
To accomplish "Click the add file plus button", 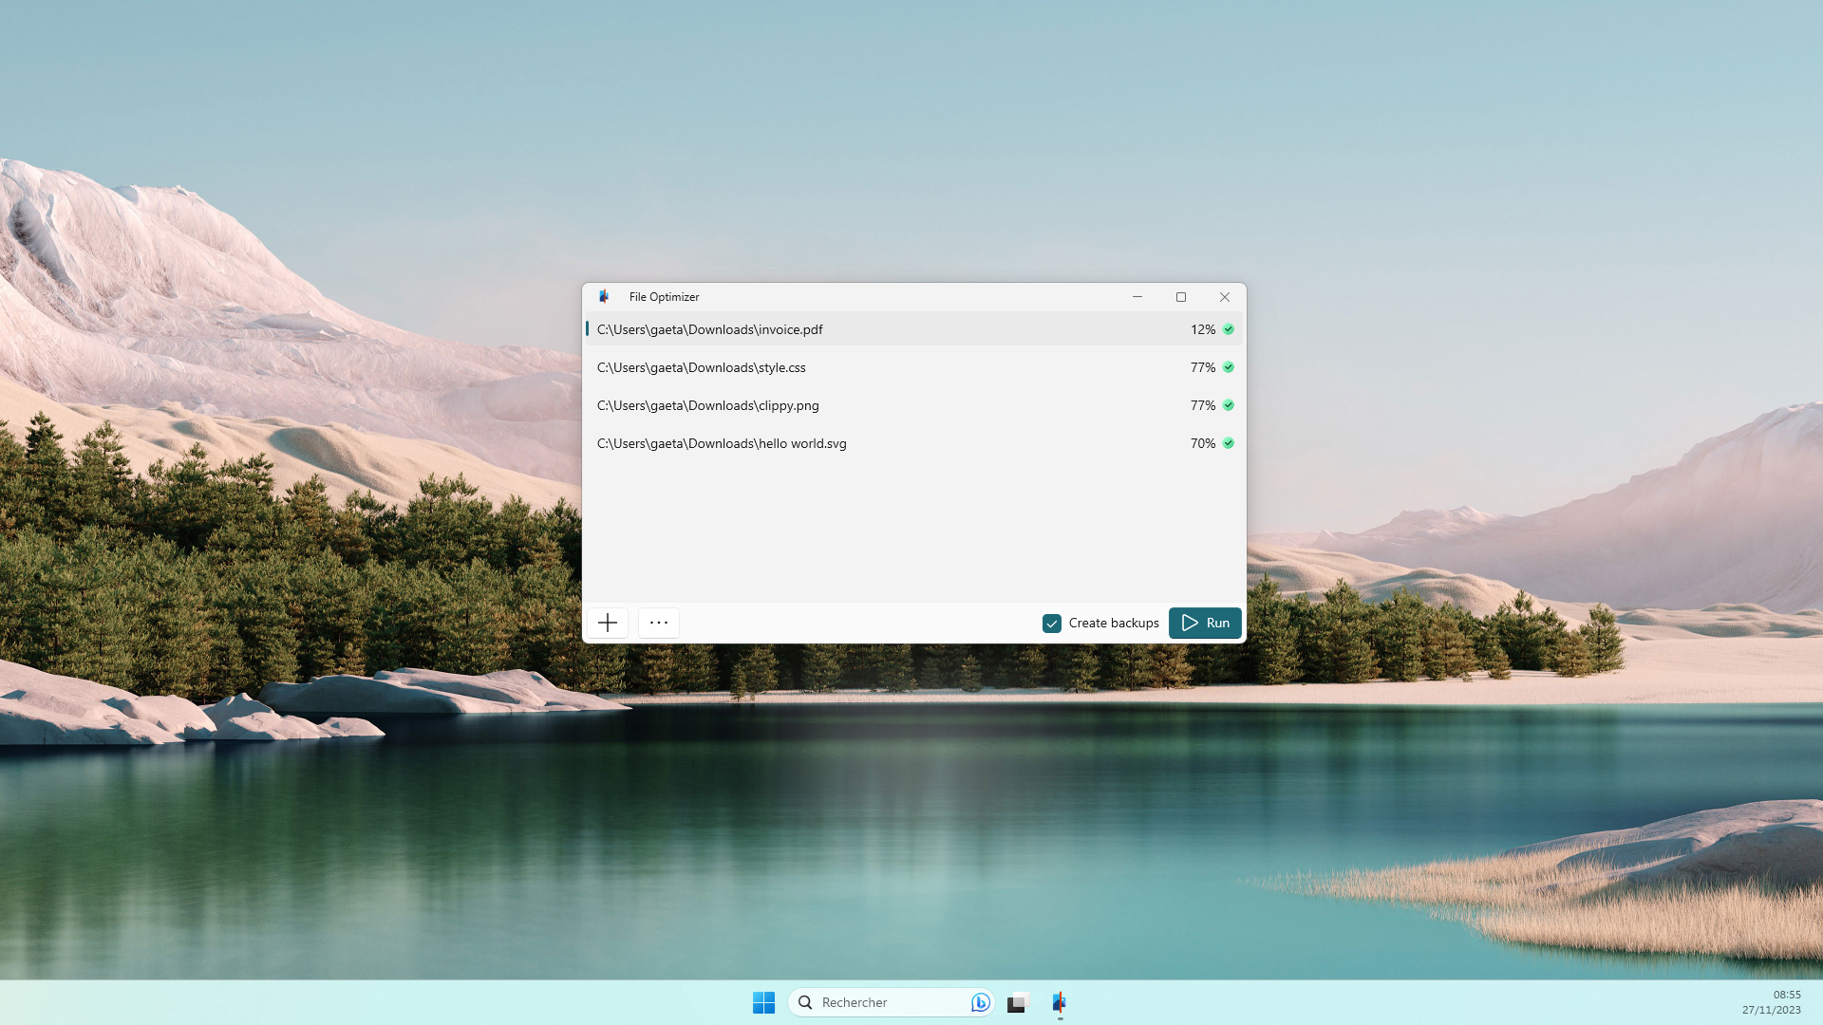I will (x=608, y=623).
